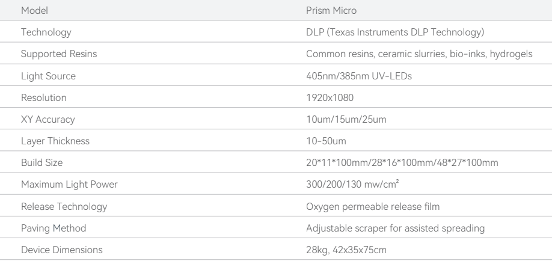
Task: Click the "Layer Thickness" label
Action: [48, 141]
